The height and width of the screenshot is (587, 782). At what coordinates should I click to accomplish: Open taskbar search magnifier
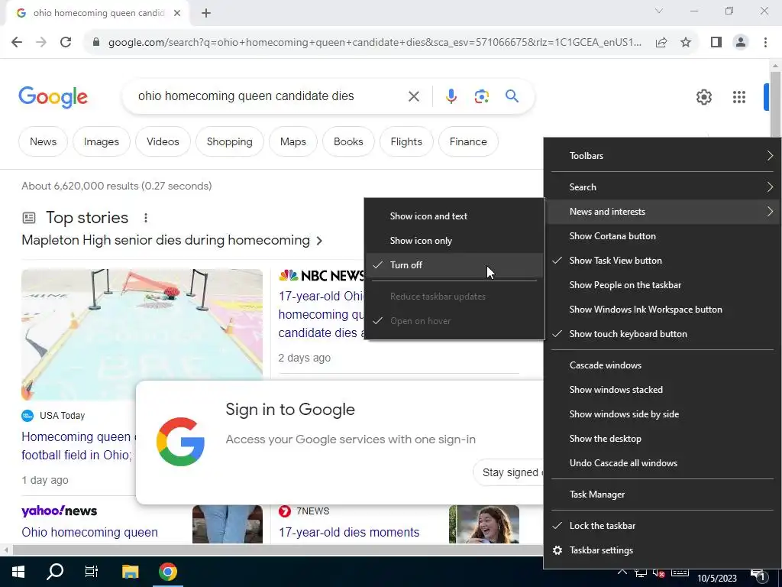55,572
